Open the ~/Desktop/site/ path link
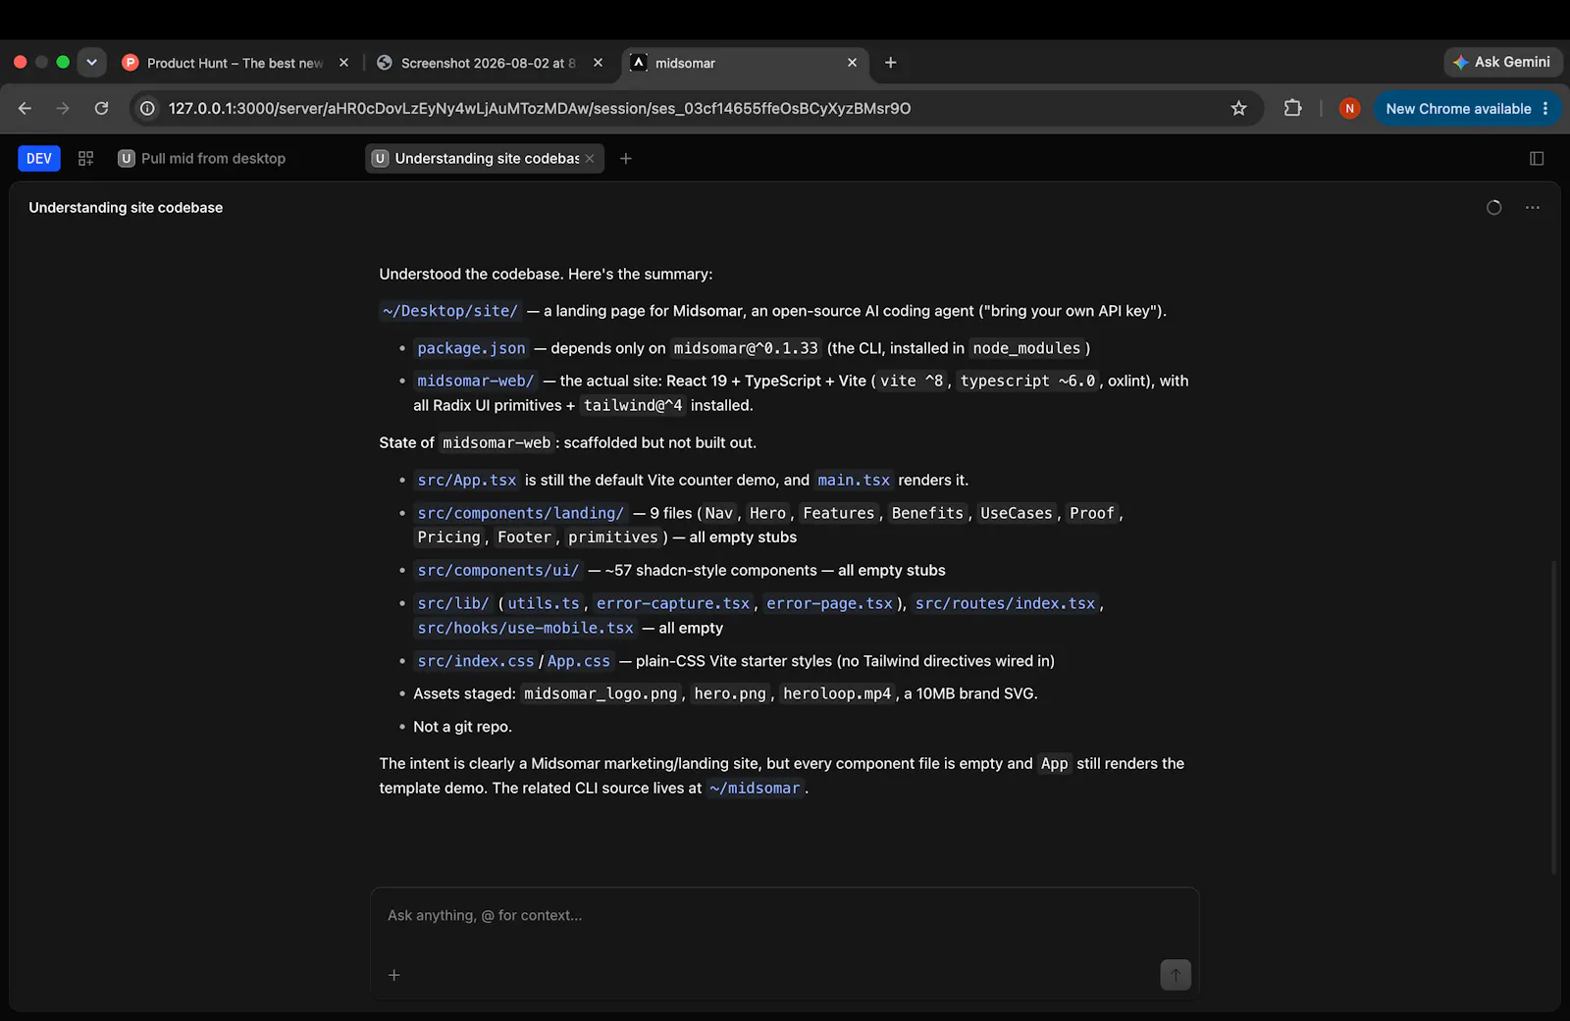Image resolution: width=1570 pixels, height=1021 pixels. pyautogui.click(x=450, y=311)
